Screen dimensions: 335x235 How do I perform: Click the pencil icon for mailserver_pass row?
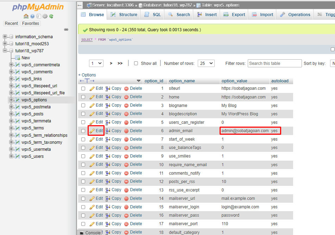[x=92, y=216]
